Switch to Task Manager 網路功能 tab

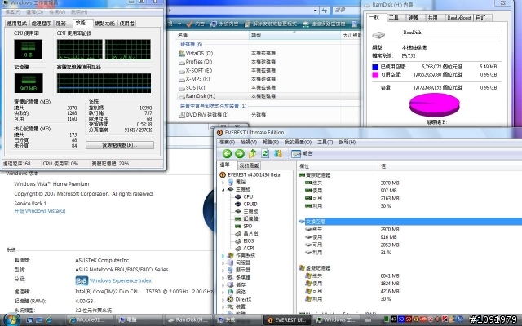tap(105, 24)
